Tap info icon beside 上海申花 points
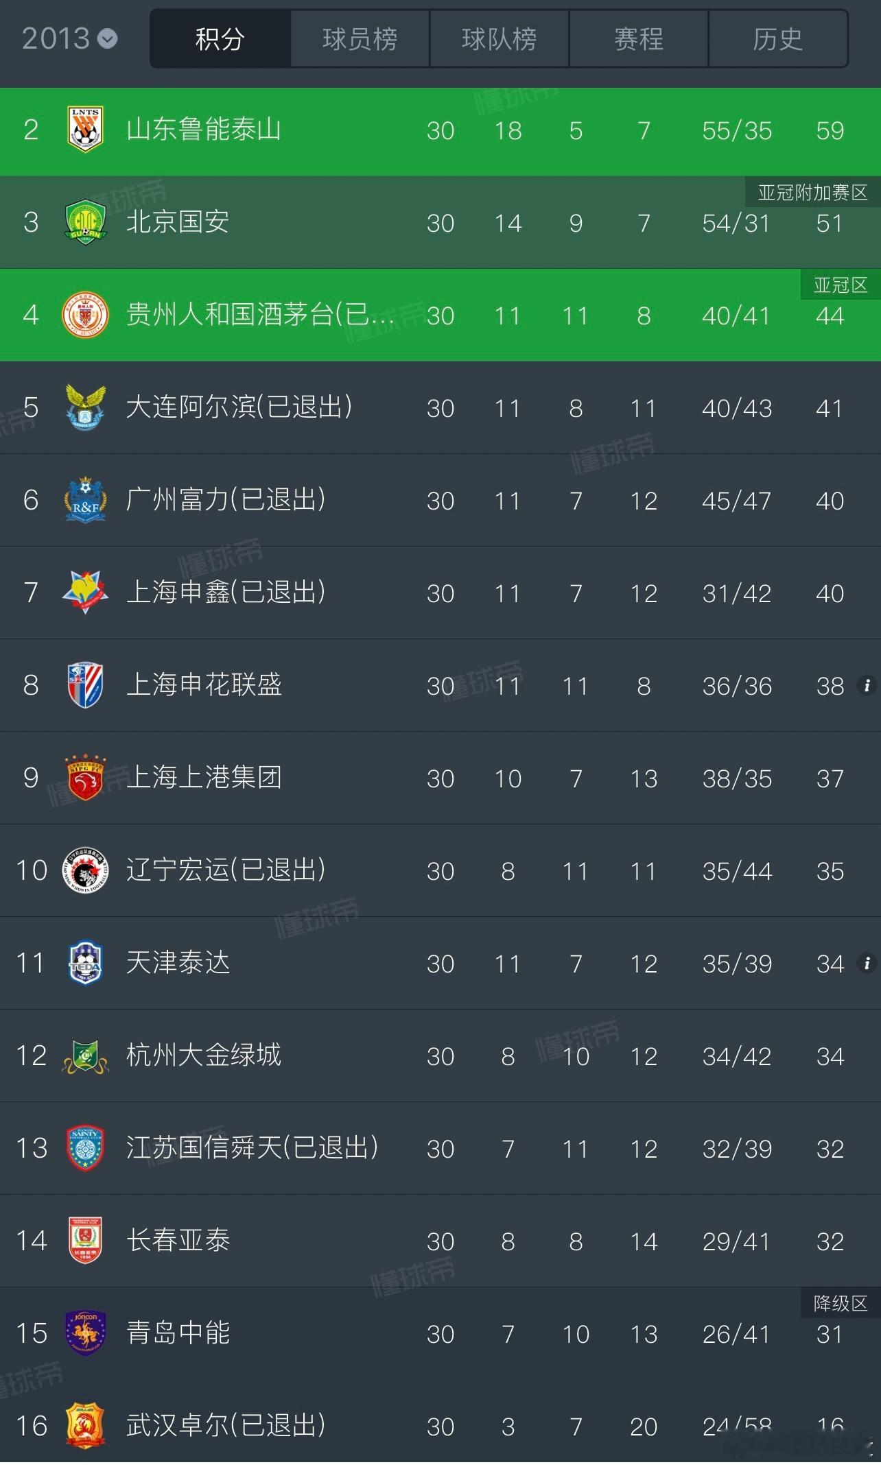The height and width of the screenshot is (1467, 881). point(867,685)
